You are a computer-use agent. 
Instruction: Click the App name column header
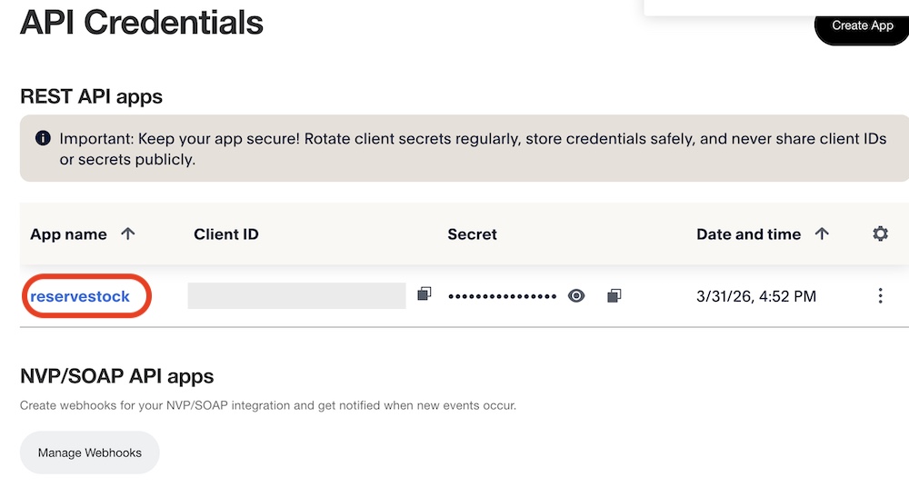click(68, 234)
